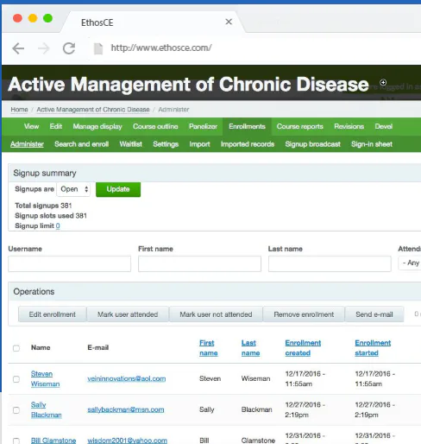Click Mark user not attended button

tap(216, 314)
